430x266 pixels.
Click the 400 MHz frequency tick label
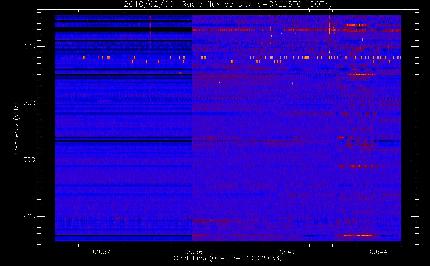coord(29,216)
